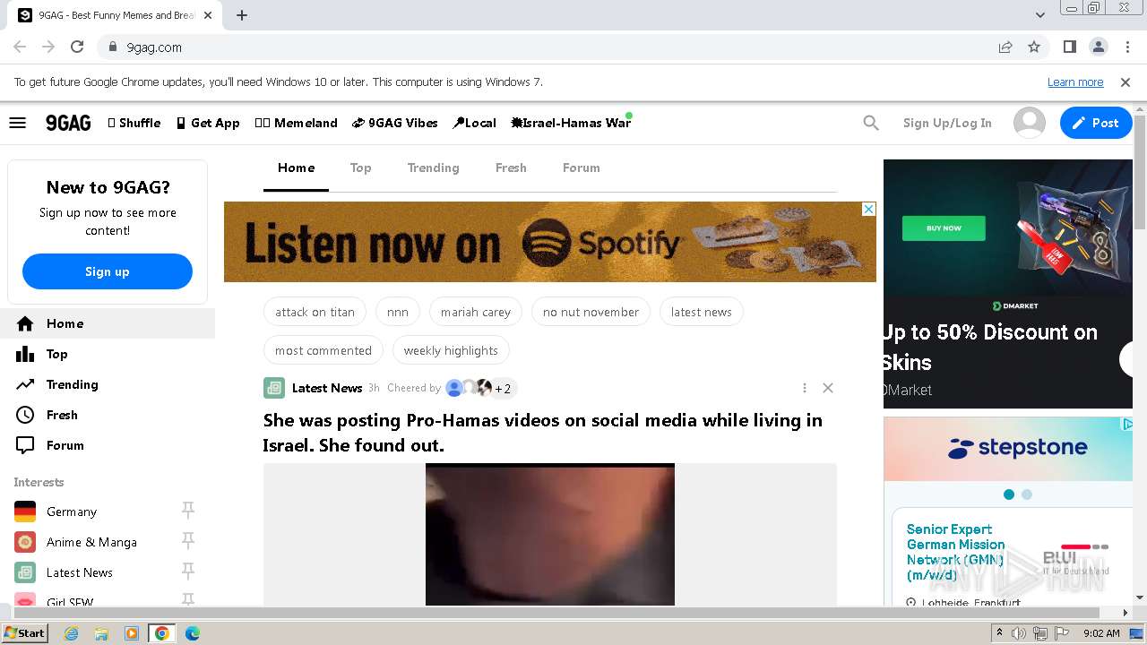
Task: Click the blue Post button
Action: (x=1095, y=123)
